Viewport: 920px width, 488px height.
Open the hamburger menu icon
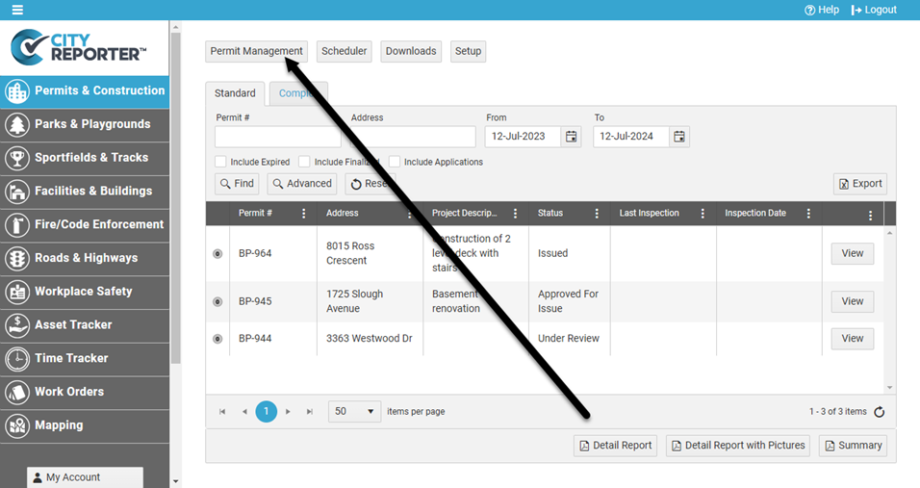pyautogui.click(x=17, y=10)
